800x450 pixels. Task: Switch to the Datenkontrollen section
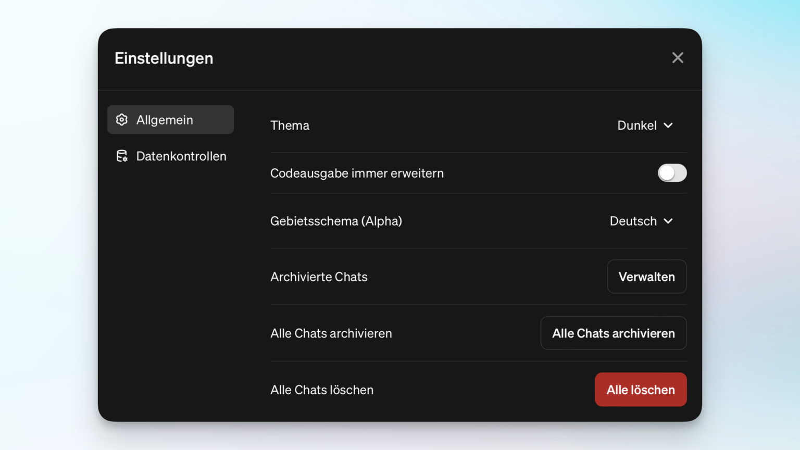pos(181,156)
